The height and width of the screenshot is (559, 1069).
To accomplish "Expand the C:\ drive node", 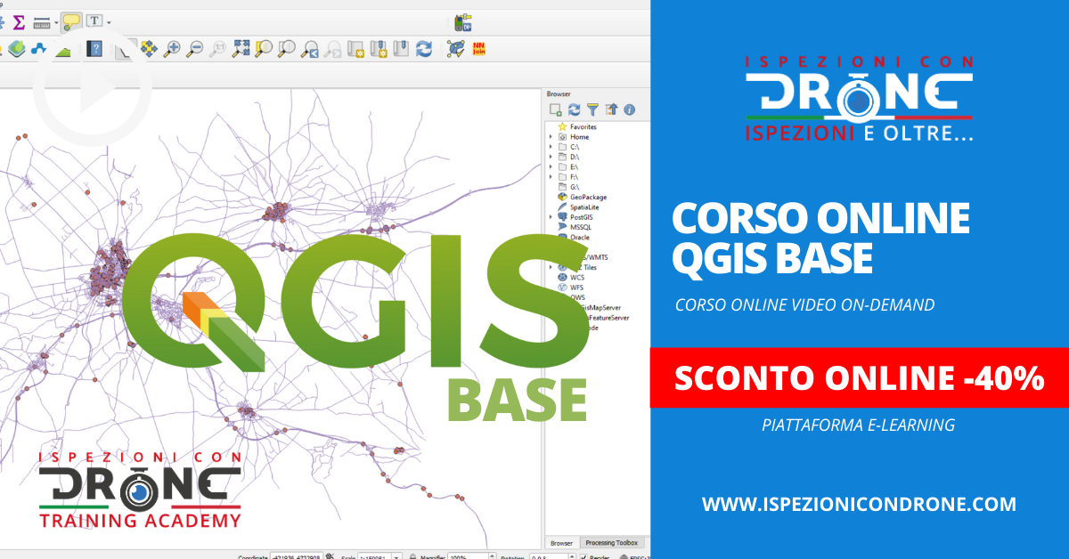I will coord(551,147).
